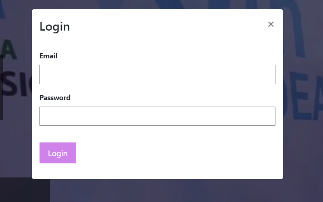Place the cursor at the end of the Password box
Viewport: 323px width, 202px height.
273,116
